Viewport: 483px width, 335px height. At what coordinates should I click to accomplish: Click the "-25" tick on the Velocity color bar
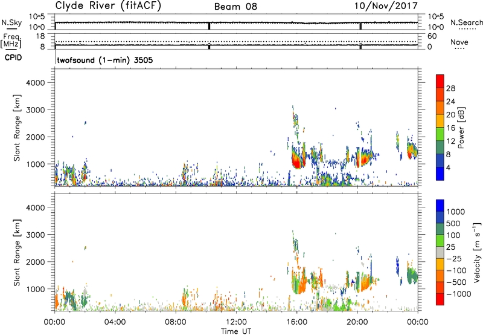coord(454,258)
